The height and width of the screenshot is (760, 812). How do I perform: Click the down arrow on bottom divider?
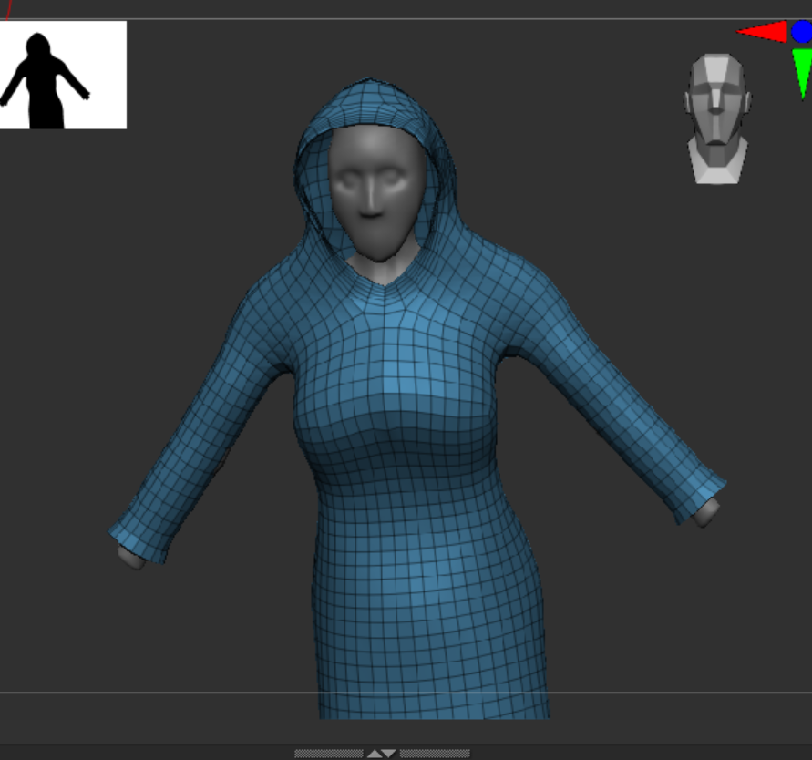[x=389, y=754]
